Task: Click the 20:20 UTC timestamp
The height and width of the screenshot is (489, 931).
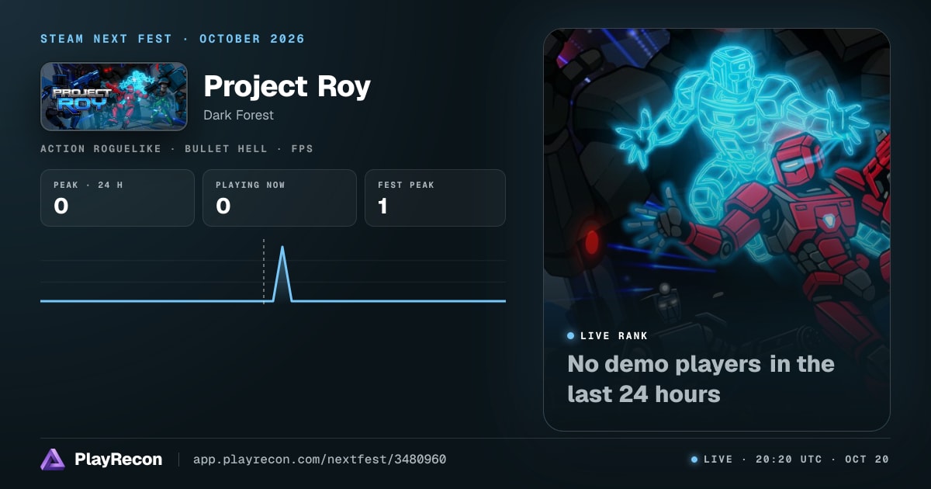Action: 789,460
